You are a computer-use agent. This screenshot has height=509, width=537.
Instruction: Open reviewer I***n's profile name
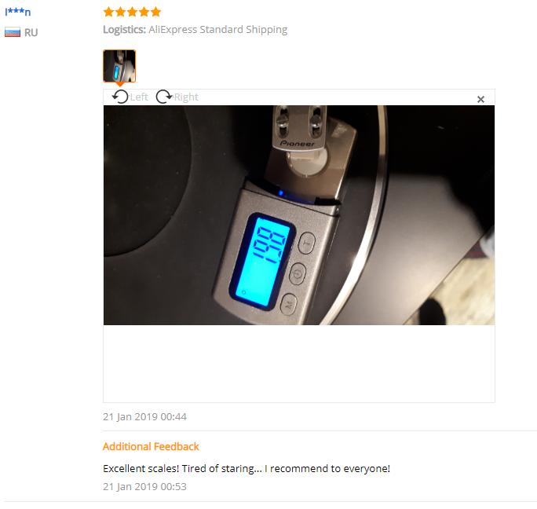tap(18, 12)
